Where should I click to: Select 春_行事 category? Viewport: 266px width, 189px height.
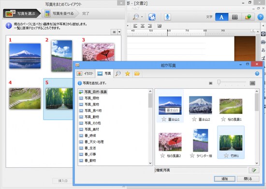[88, 154]
